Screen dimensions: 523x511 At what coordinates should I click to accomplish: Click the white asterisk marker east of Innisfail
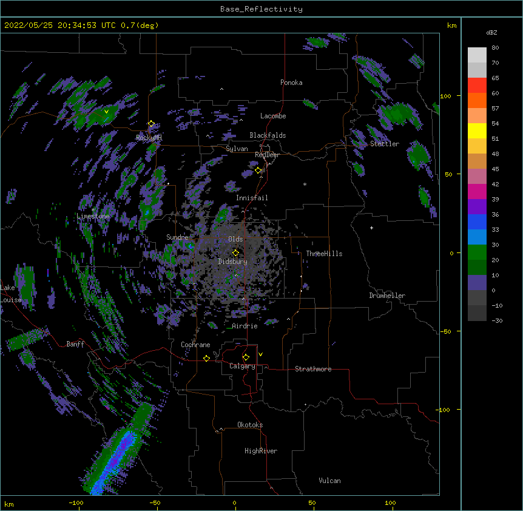tap(305, 184)
